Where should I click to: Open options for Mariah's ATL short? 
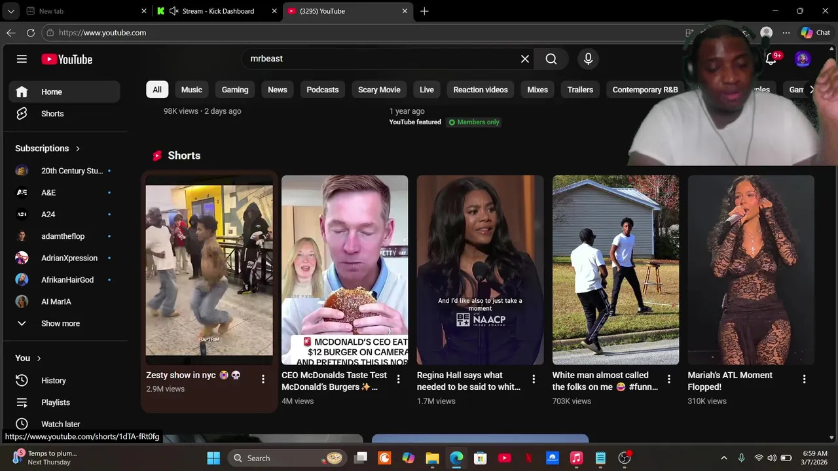click(805, 379)
